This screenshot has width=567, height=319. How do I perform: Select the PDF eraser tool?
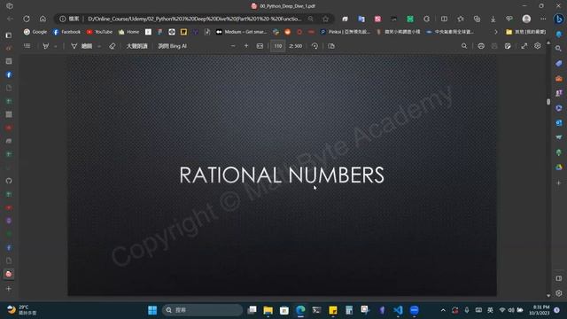pyautogui.click(x=113, y=46)
